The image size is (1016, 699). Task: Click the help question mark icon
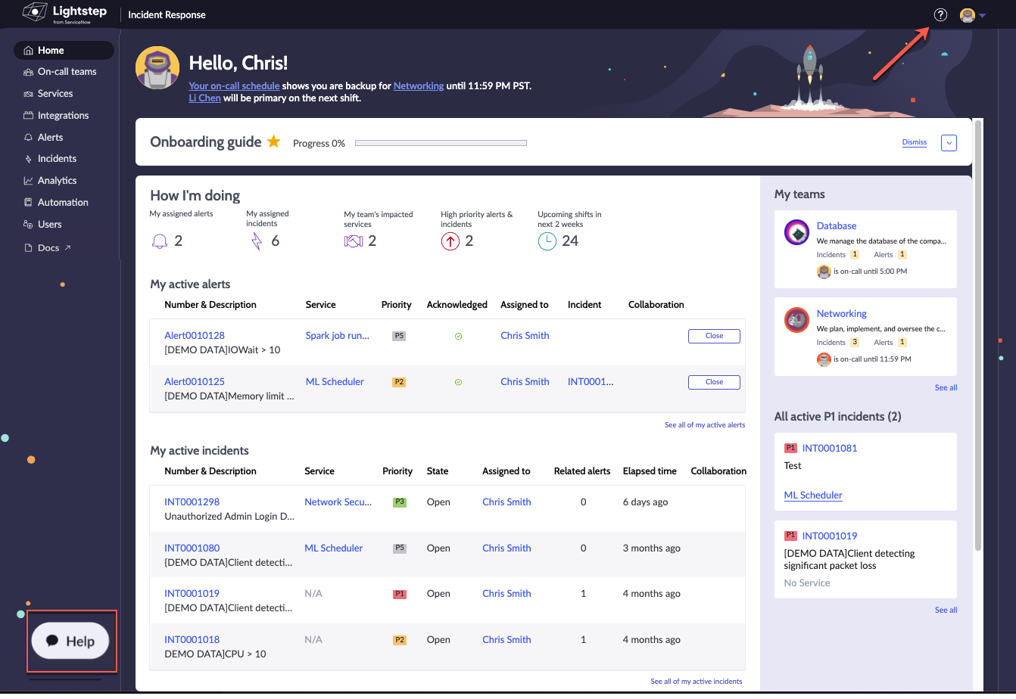(x=940, y=14)
